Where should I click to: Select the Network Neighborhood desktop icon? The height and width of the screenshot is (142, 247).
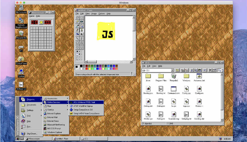21,23
